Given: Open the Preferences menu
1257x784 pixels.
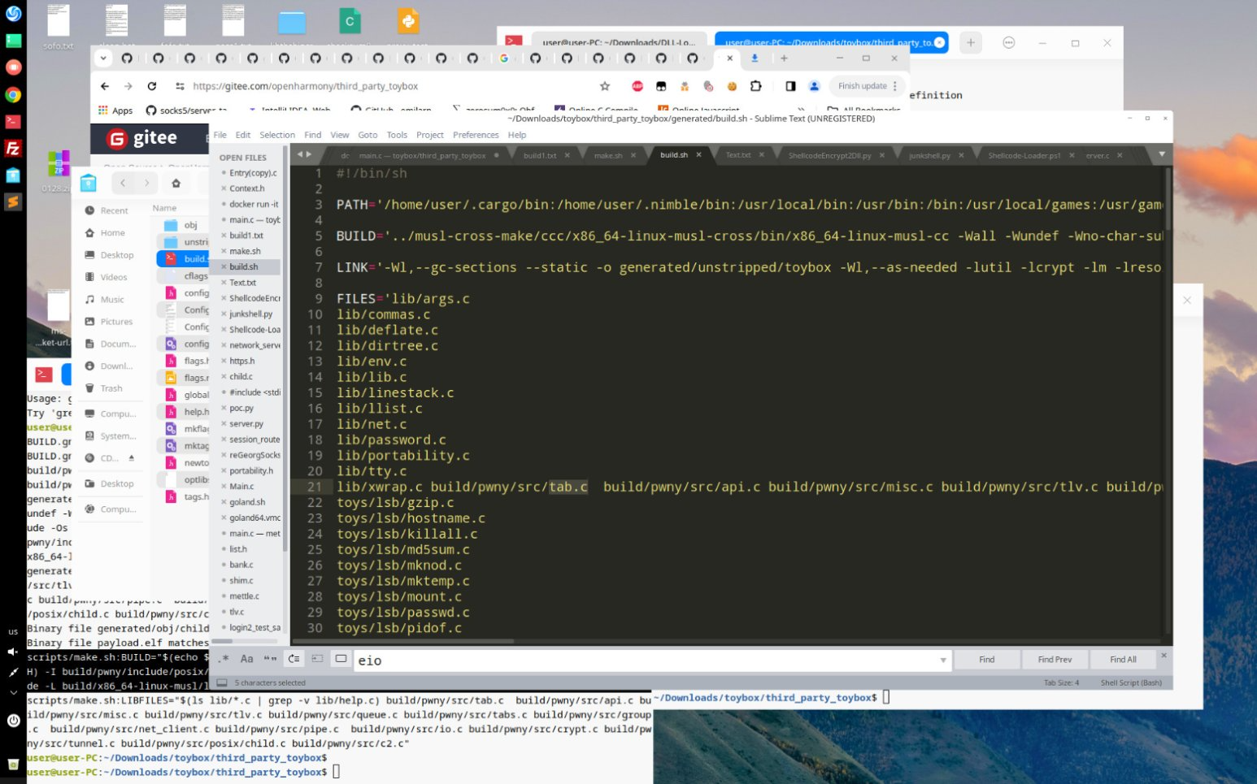Looking at the screenshot, I should point(476,135).
